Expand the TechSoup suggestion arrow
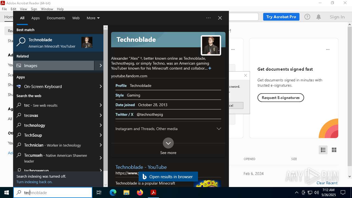 point(100,135)
